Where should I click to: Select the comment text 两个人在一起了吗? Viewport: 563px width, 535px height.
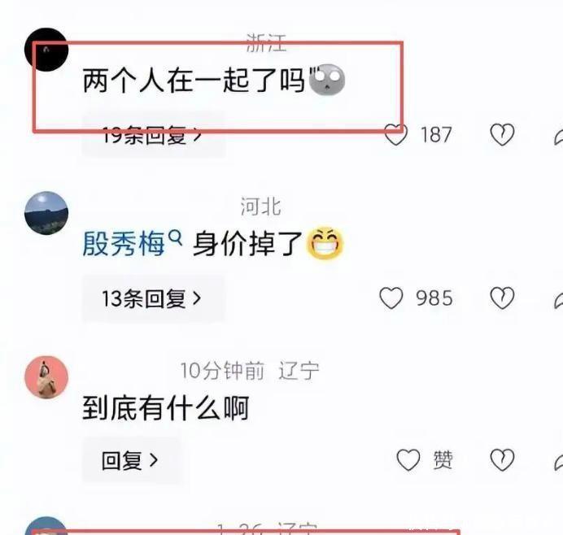[x=194, y=80]
